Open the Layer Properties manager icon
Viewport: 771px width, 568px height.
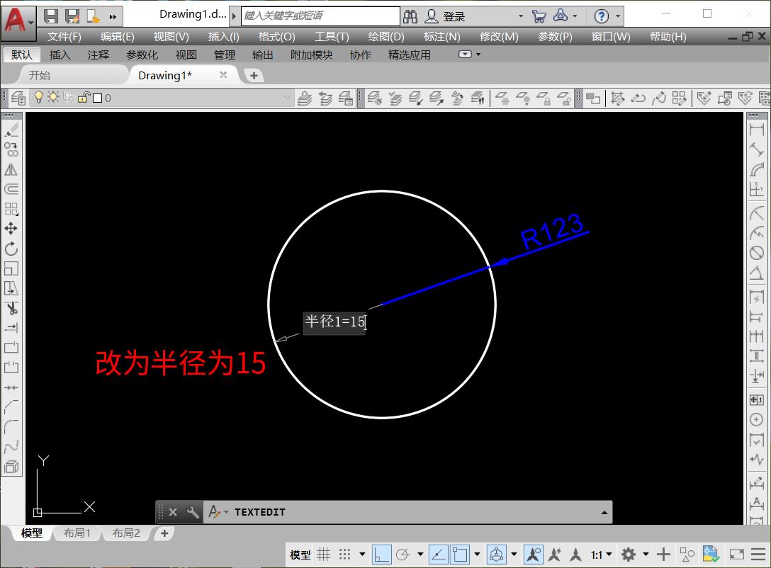tap(18, 98)
